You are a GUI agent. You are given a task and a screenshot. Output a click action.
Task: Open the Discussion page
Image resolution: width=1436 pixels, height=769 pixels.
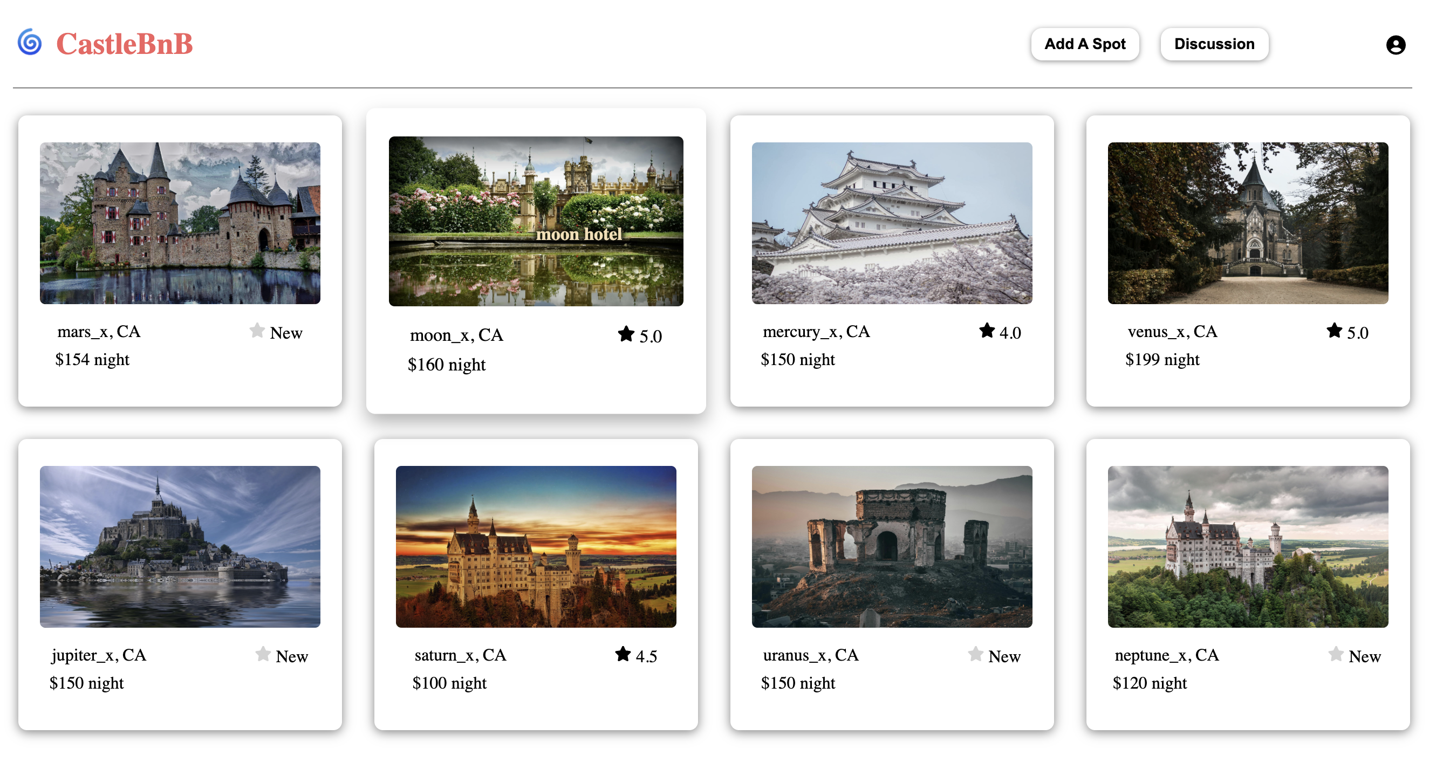1214,44
